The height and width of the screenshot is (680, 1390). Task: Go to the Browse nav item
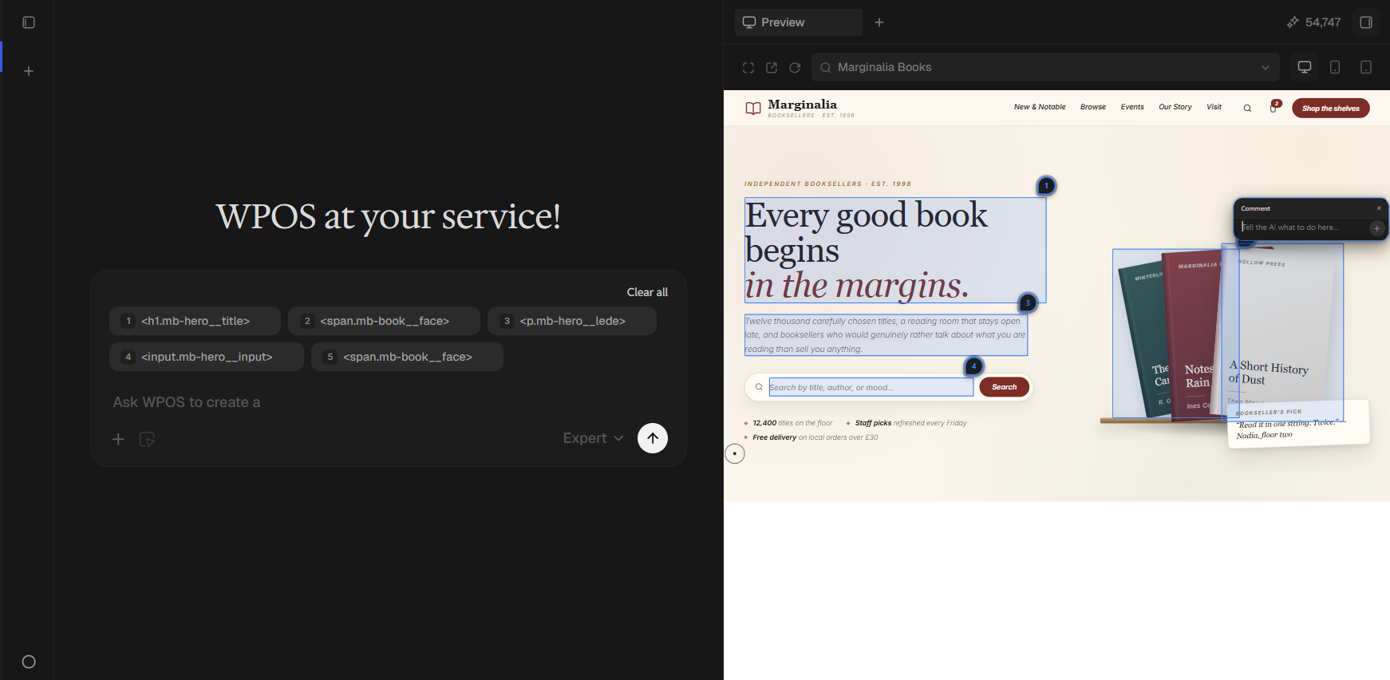point(1093,107)
